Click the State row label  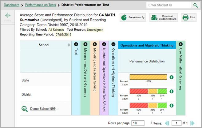click(25, 80)
